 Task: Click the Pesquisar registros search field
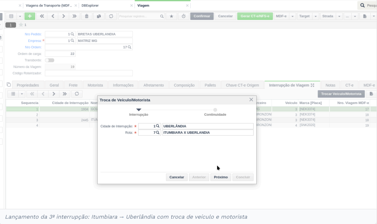[139, 16]
